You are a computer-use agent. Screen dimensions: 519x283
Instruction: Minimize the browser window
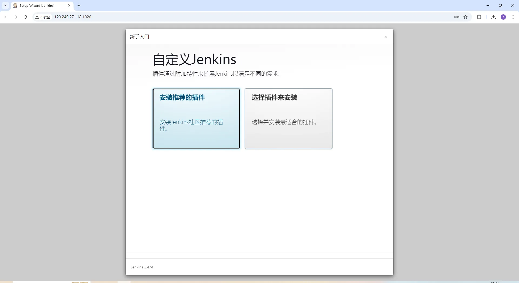(x=488, y=5)
